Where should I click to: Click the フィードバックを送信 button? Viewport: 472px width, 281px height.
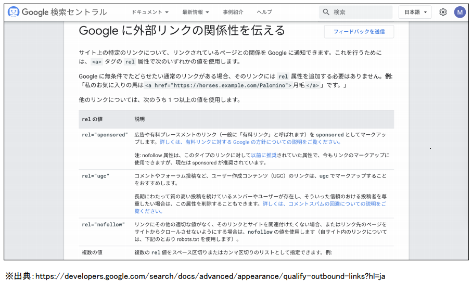pos(359,32)
